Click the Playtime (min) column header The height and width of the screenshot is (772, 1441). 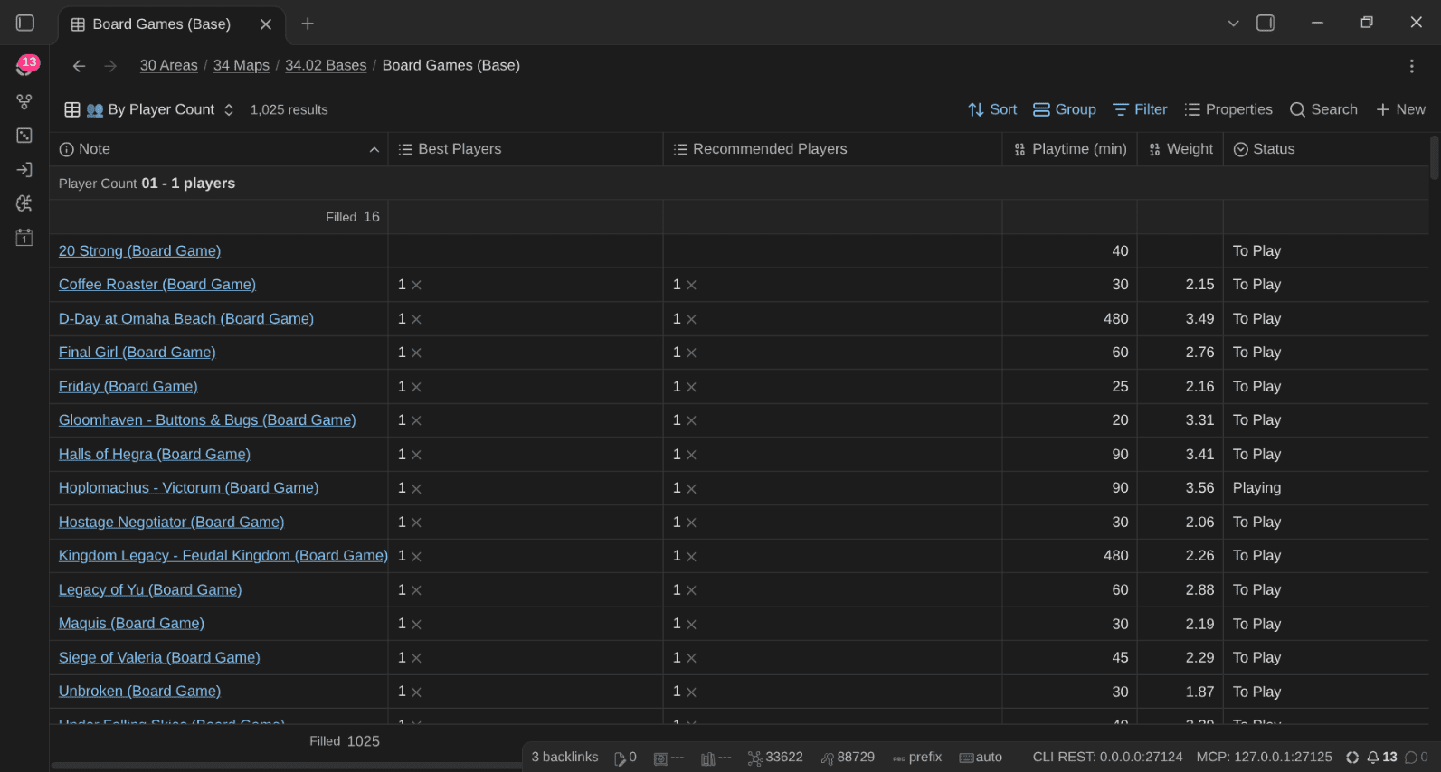1070,149
